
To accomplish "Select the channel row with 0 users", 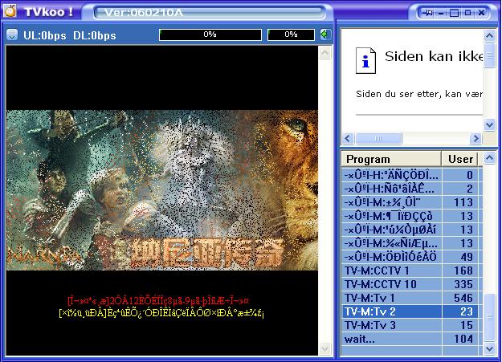I will point(412,175).
